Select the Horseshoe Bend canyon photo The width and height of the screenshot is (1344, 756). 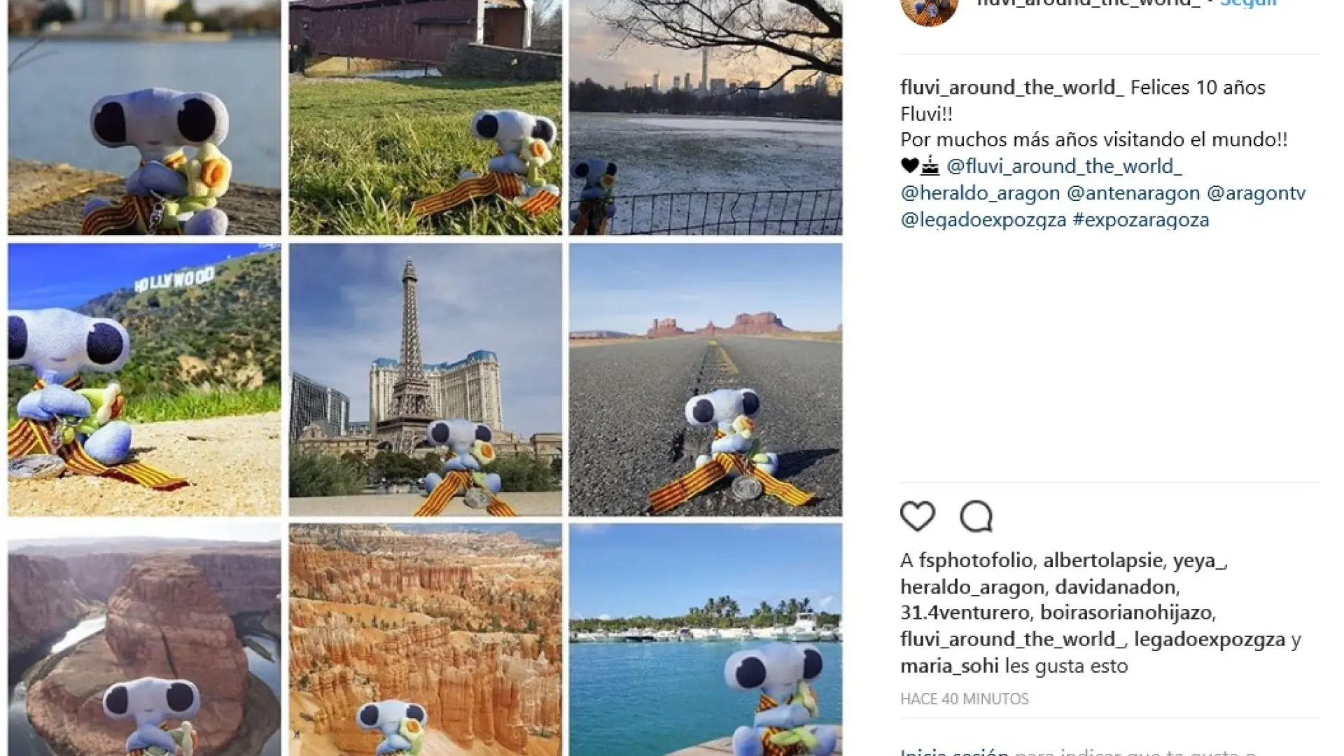tap(144, 640)
